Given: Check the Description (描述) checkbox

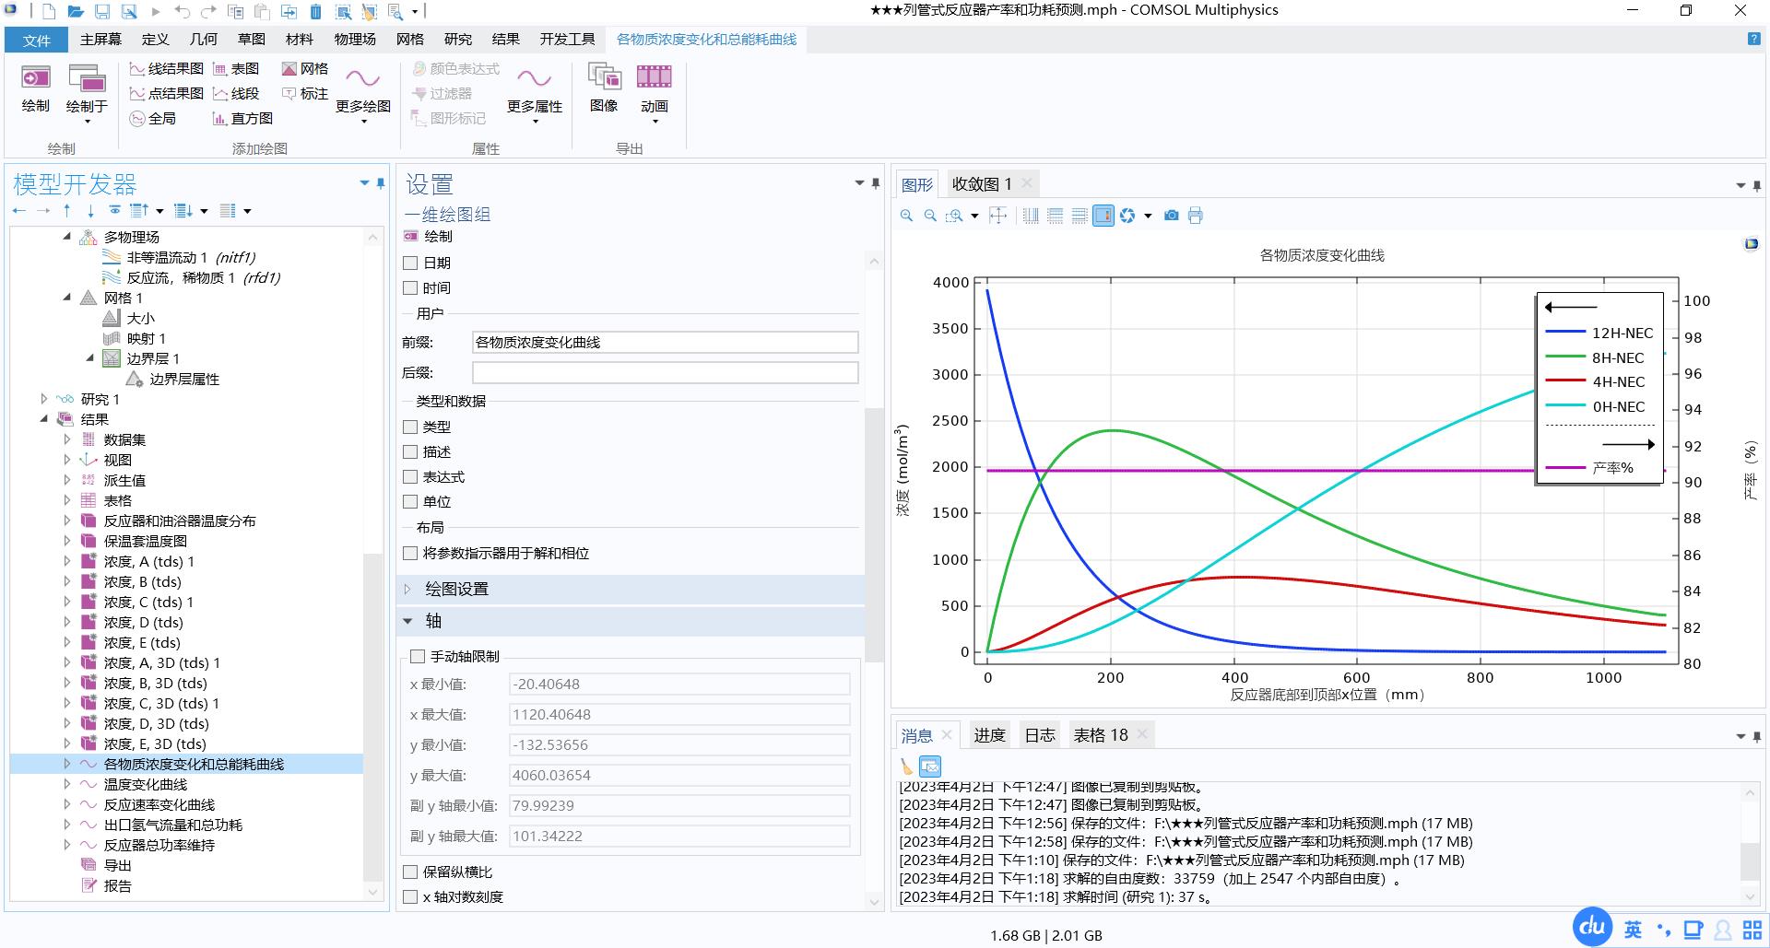Looking at the screenshot, I should click(411, 452).
